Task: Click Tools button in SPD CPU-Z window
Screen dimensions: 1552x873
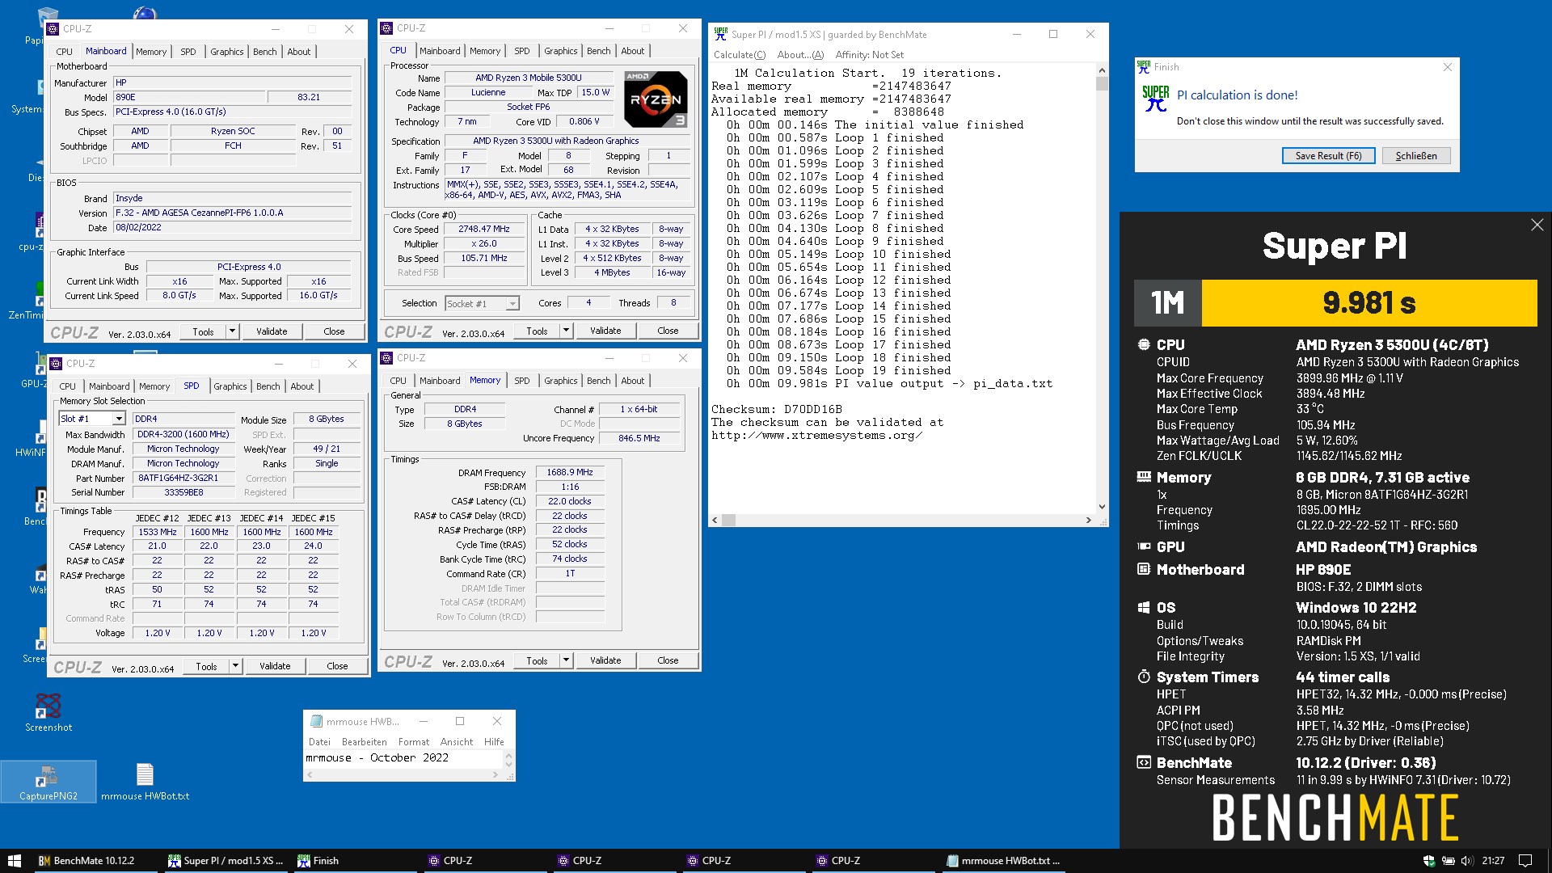Action: (x=206, y=666)
